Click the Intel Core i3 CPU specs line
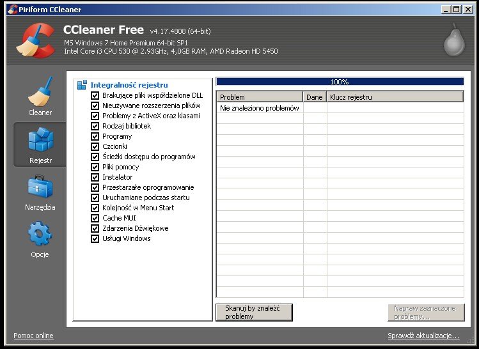Viewport: 479px width, 349px height. coord(171,51)
